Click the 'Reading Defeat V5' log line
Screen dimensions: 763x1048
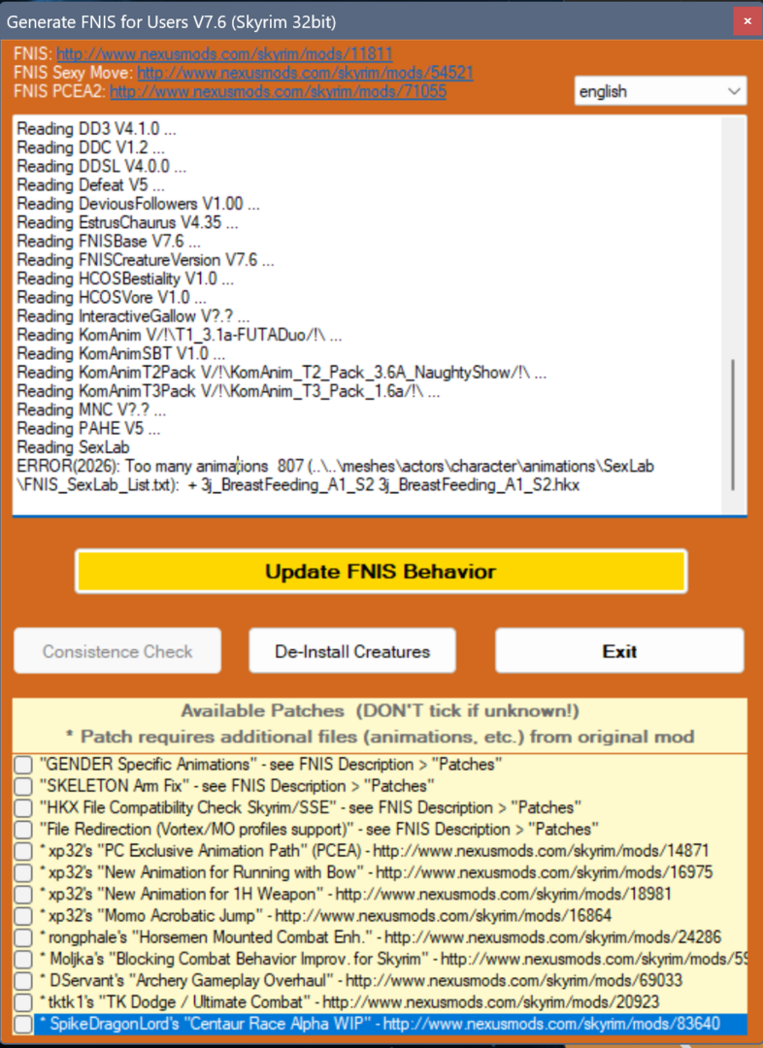(91, 184)
